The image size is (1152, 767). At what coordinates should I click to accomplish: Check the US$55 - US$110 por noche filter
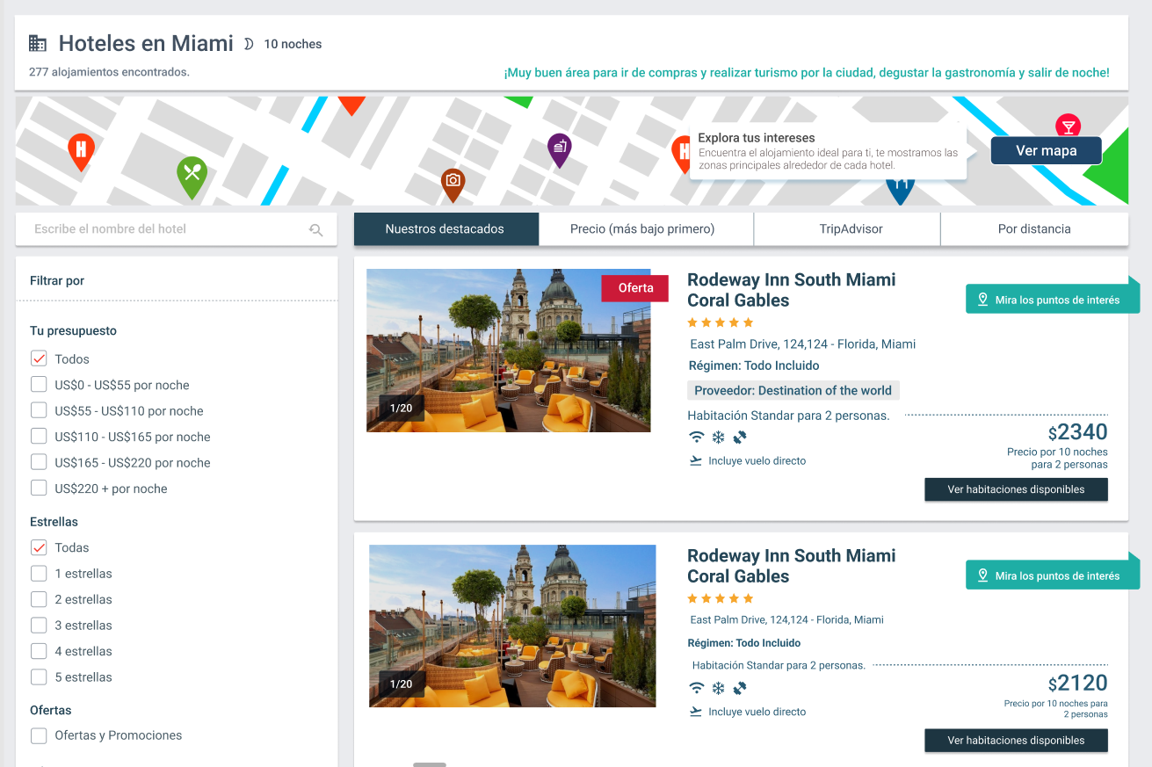pos(39,410)
